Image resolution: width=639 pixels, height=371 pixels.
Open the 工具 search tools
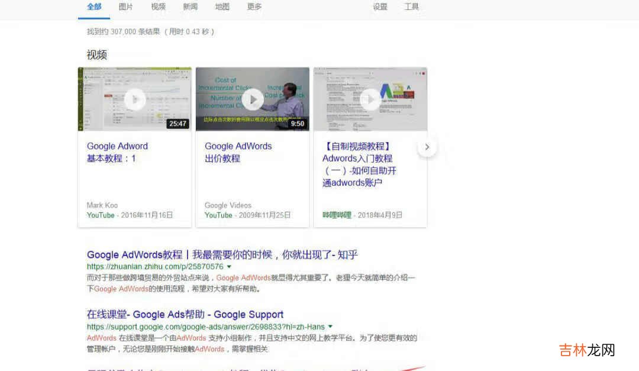coord(412,7)
